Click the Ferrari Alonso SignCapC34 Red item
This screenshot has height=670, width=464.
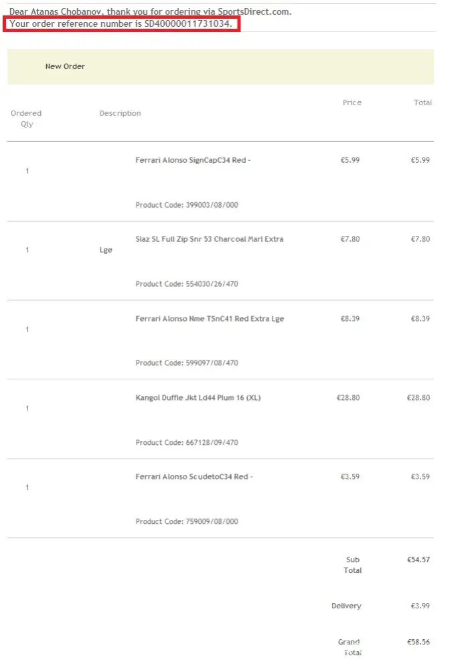click(x=193, y=160)
